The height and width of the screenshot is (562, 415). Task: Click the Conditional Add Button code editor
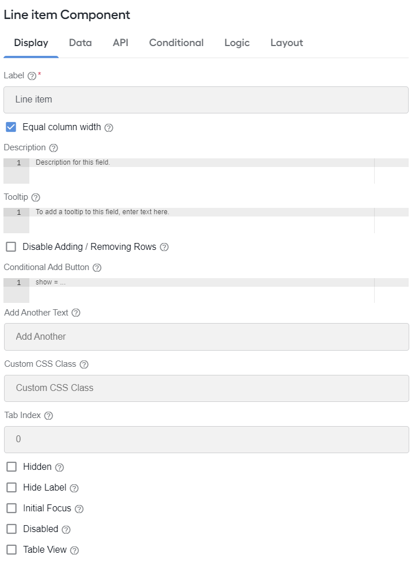(206, 291)
